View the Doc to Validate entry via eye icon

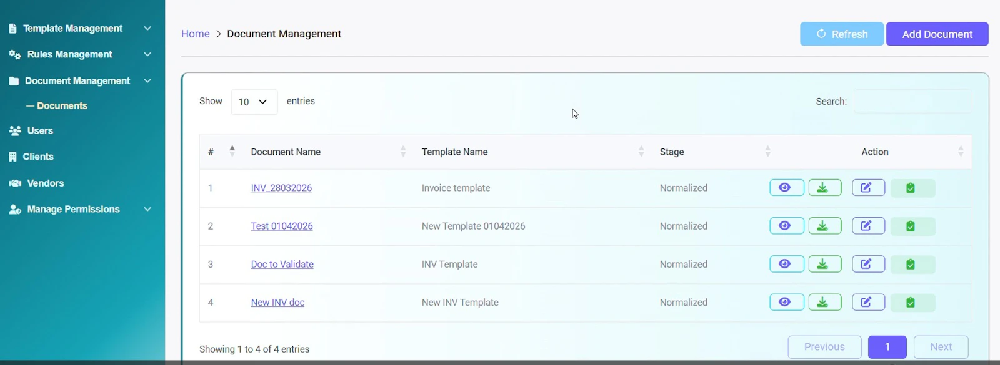tap(786, 264)
